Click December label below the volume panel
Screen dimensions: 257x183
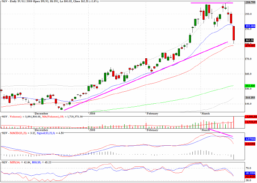click(41, 130)
